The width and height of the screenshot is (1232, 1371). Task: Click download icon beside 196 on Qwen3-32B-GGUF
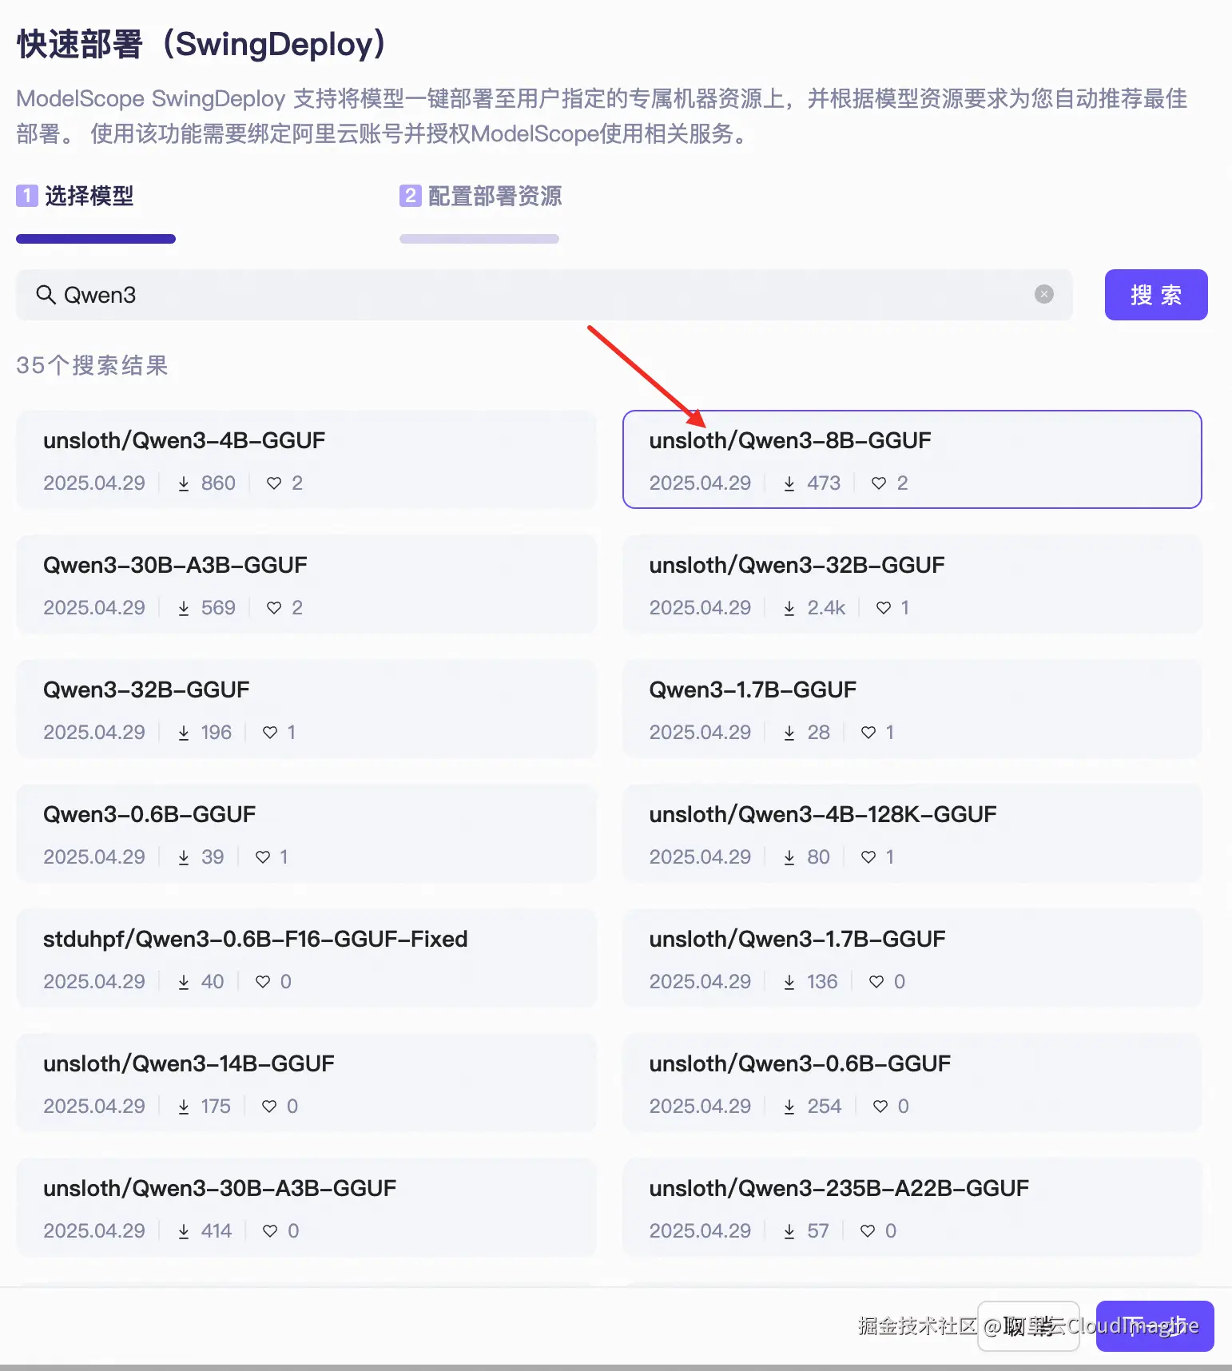(x=184, y=733)
